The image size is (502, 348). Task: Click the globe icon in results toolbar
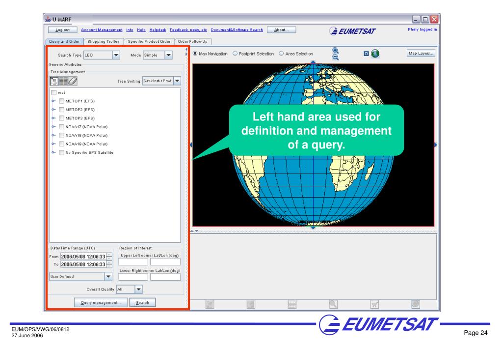pyautogui.click(x=416, y=304)
